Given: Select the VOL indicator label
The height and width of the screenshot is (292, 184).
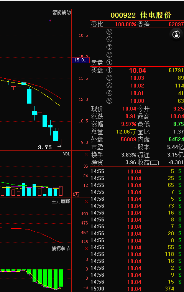Looking at the screenshot, I should pyautogui.click(x=67, y=154).
